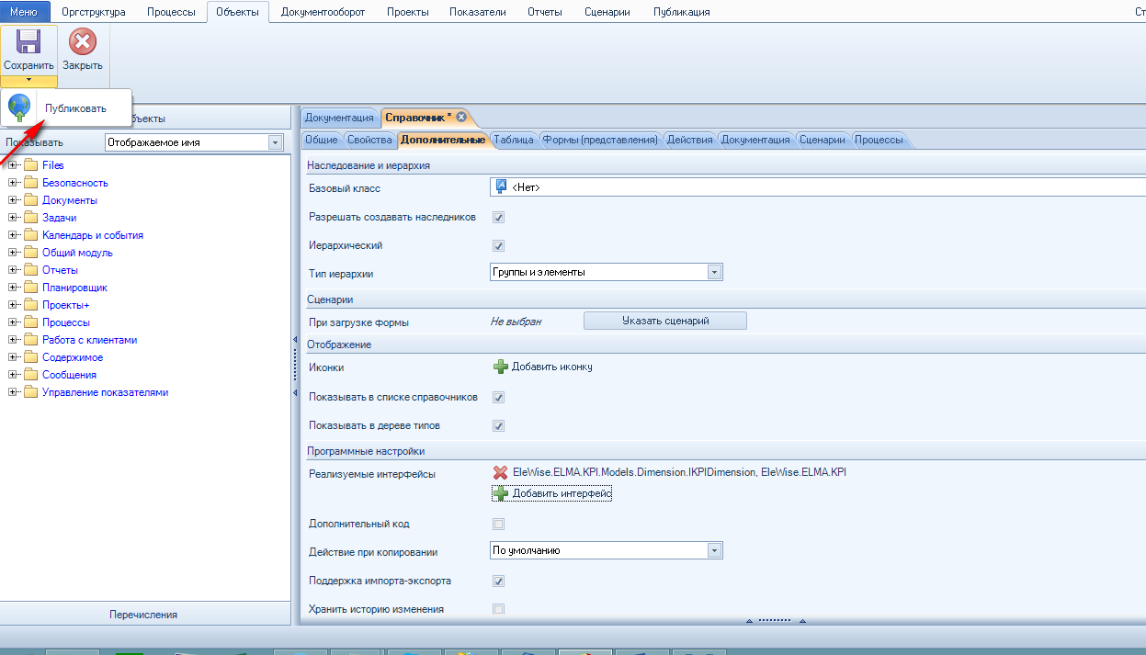Click the Publish globe icon
Viewport: 1146px width, 655px height.
point(19,107)
